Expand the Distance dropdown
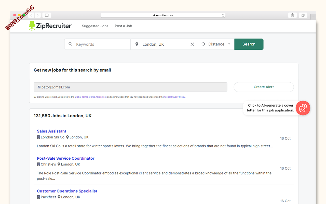The height and width of the screenshot is (204, 326). (216, 44)
